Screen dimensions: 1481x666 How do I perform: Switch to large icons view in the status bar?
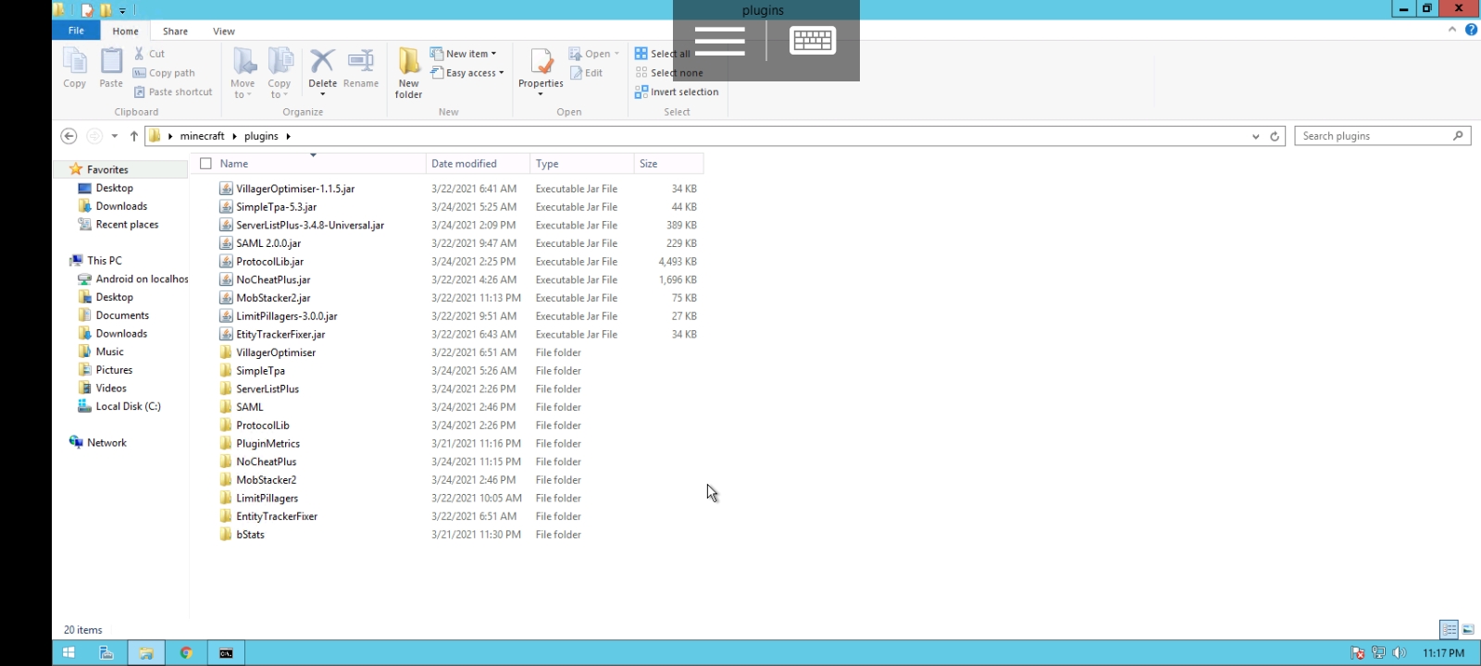pyautogui.click(x=1468, y=629)
